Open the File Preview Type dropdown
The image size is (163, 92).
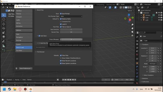tap(71, 16)
